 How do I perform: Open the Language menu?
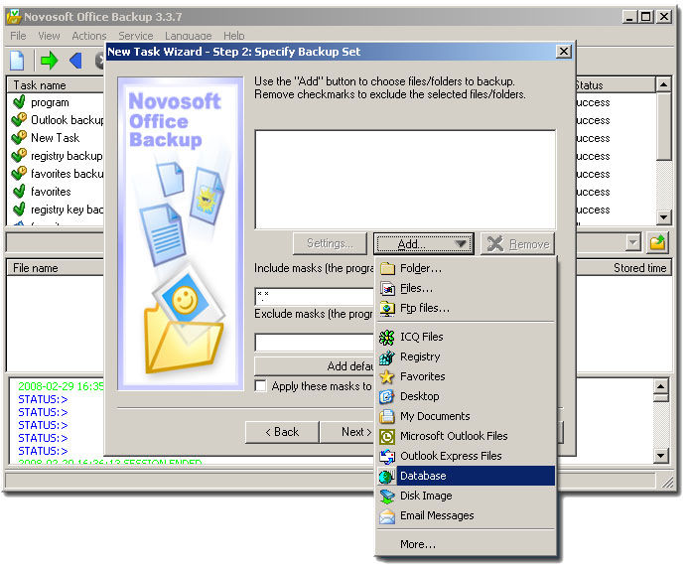coord(189,36)
